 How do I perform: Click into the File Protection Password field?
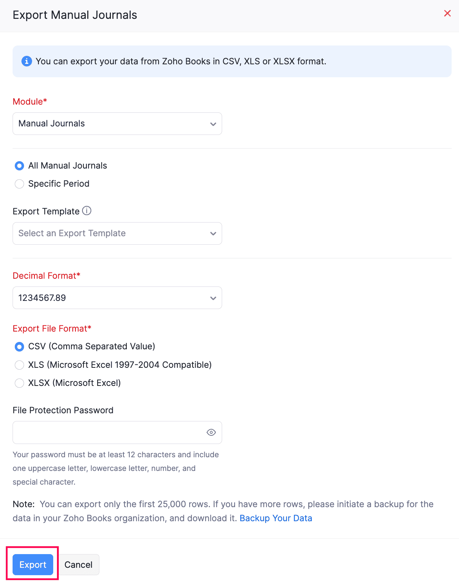pyautogui.click(x=107, y=432)
